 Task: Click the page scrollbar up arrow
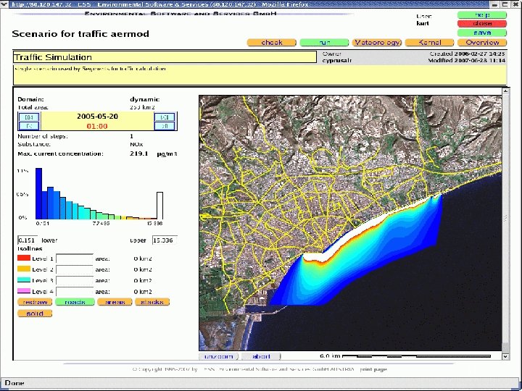(506, 91)
